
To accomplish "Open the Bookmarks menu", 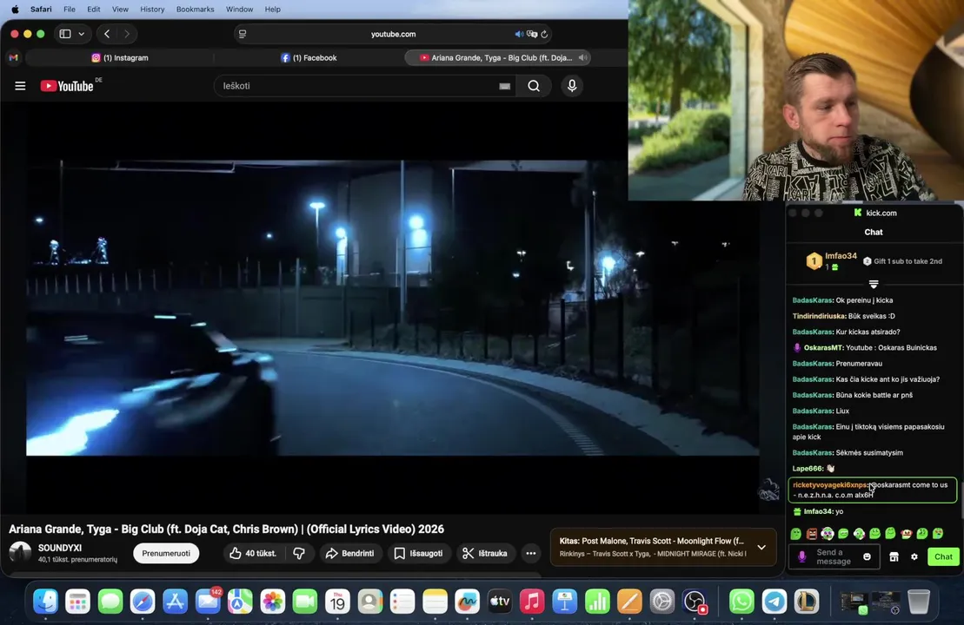I will (195, 10).
